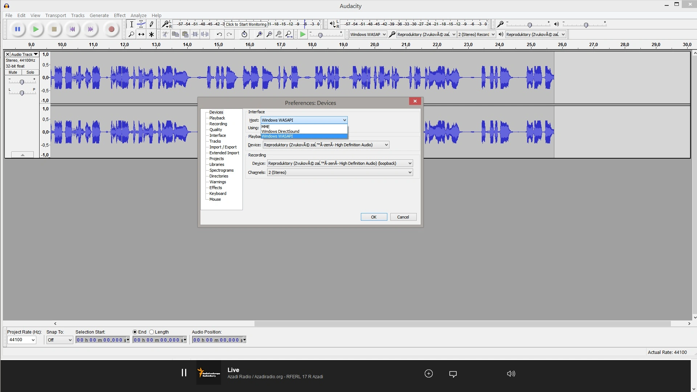Open the Generate menu

[x=99, y=15]
